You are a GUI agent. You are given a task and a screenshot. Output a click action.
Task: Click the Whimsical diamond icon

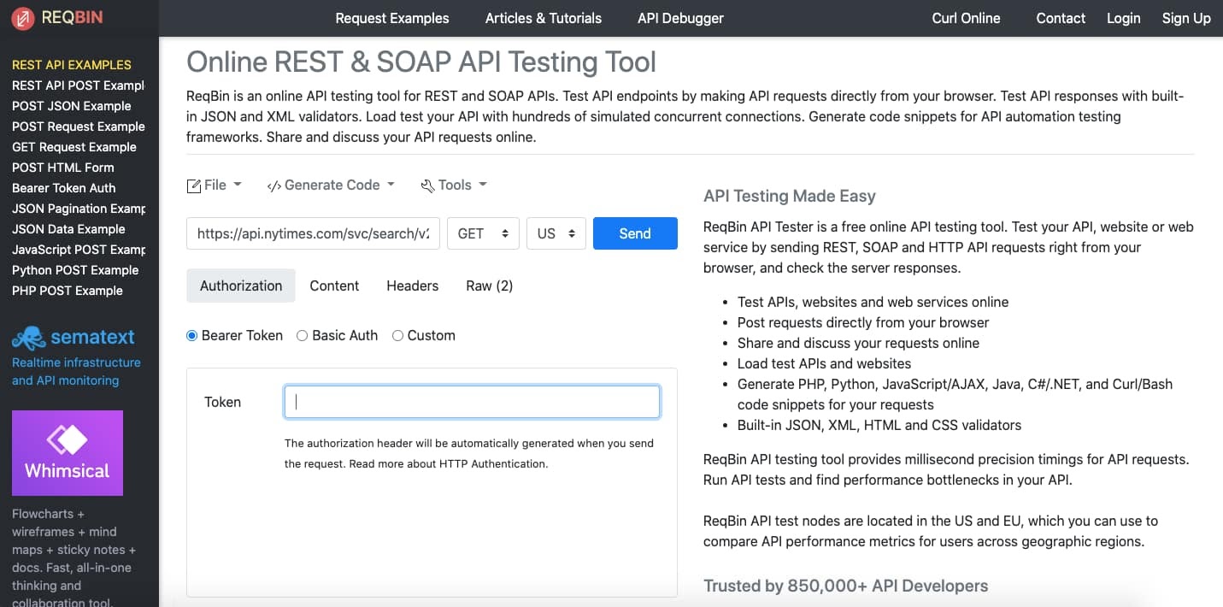[x=67, y=439]
